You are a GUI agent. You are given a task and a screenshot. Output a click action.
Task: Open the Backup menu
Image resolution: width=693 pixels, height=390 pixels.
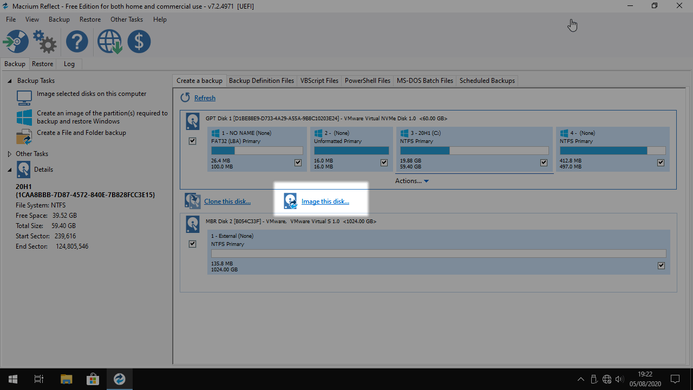coord(59,19)
